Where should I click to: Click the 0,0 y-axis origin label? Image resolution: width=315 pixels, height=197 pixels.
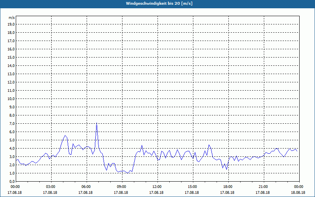click(12, 181)
